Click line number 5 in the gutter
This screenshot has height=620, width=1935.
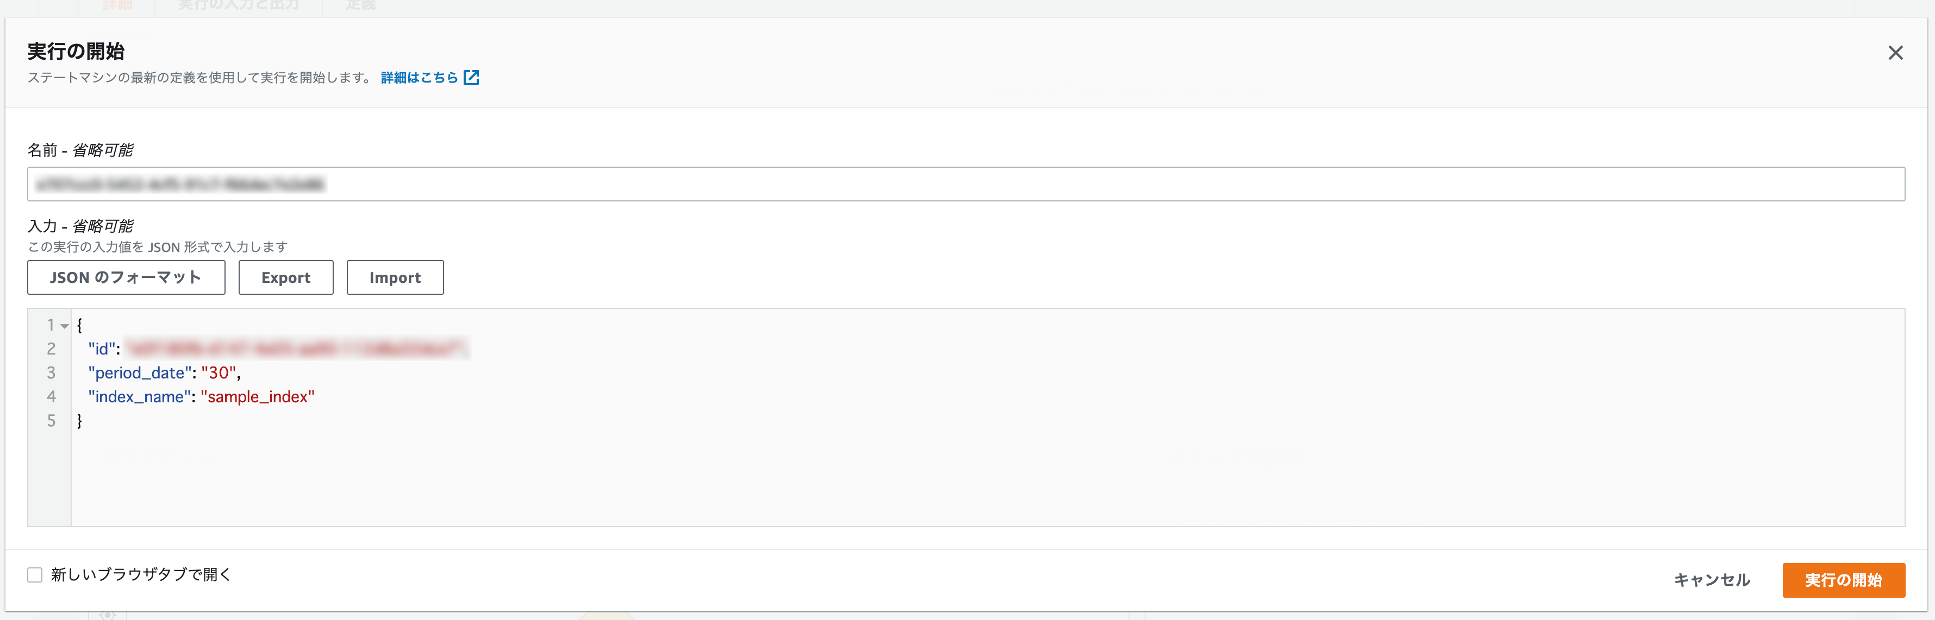[x=51, y=421]
